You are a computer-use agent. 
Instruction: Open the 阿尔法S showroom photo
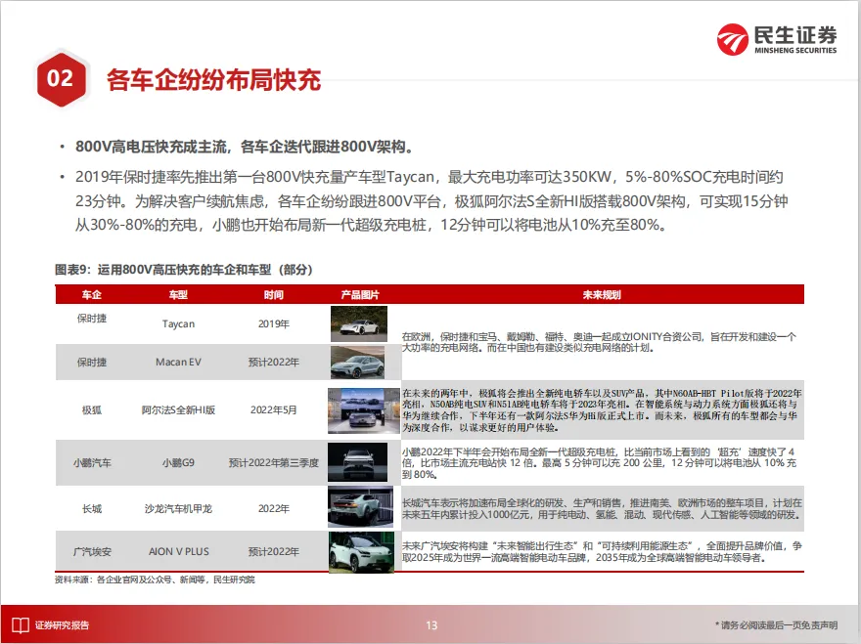click(364, 410)
